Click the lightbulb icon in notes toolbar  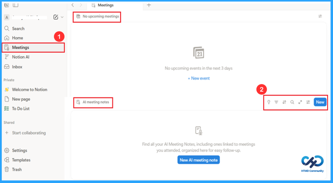[269, 102]
